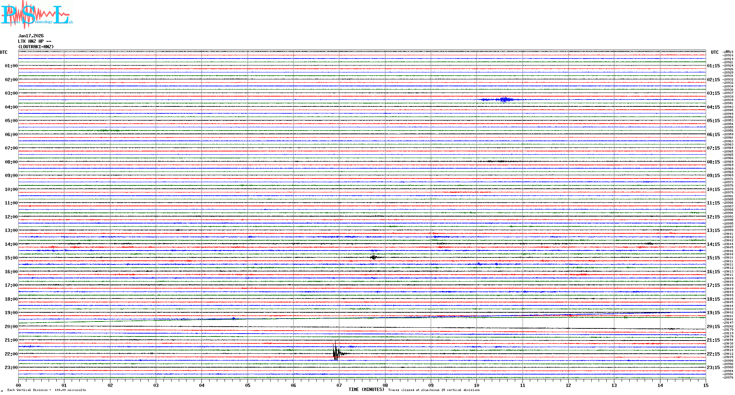Select the LTK HNZ HP station label
735x395 pixels.
coord(34,41)
